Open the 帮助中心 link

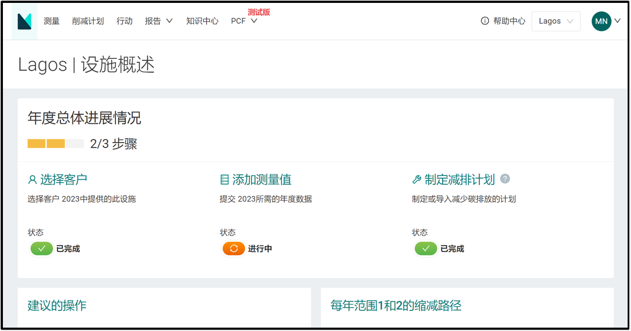click(x=509, y=21)
